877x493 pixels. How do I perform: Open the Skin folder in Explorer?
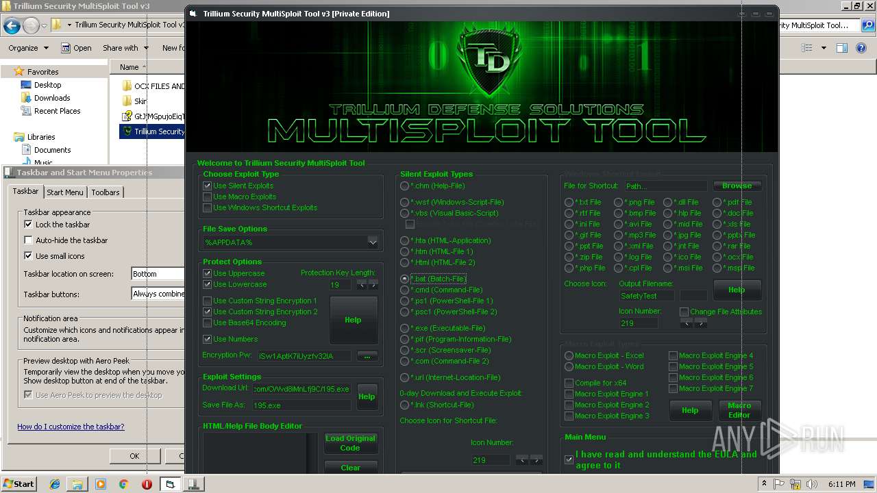134,101
